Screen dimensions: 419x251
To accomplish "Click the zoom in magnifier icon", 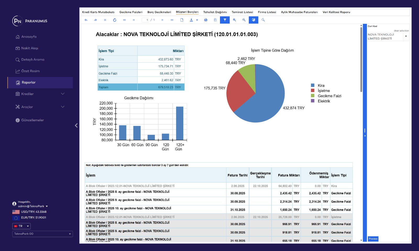I will click(x=234, y=20).
